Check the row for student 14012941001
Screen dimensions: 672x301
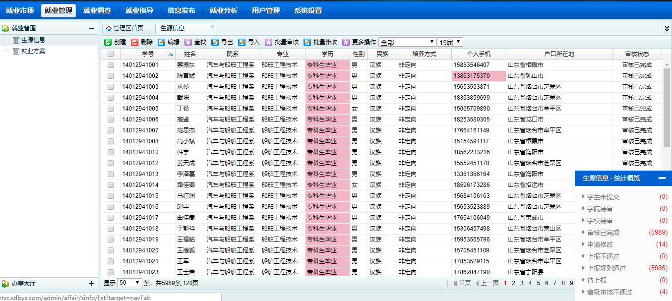click(111, 65)
